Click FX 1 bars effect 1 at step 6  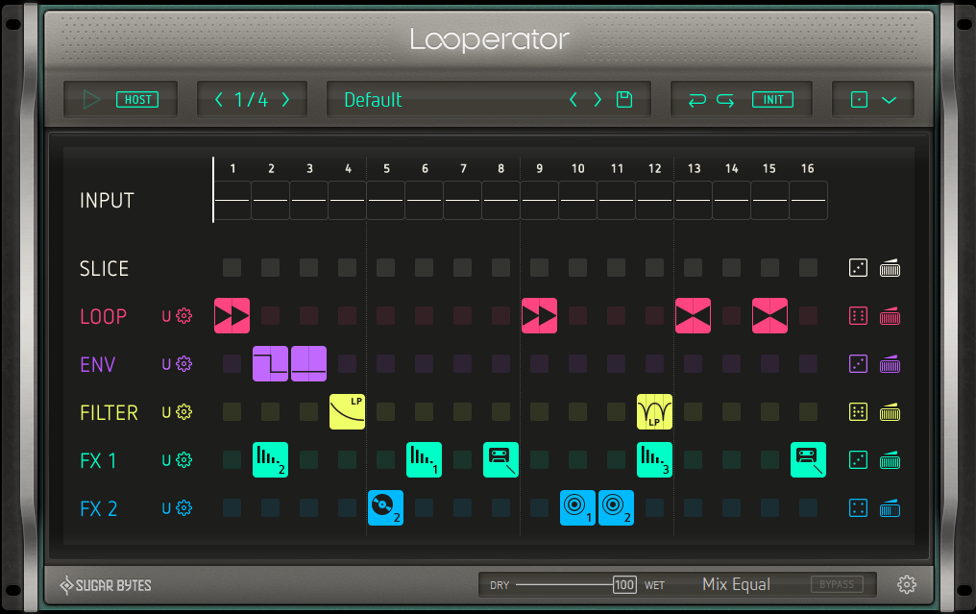coord(424,460)
